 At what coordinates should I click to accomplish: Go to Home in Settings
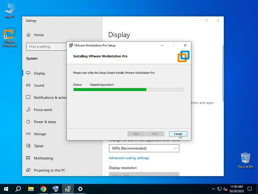tap(39, 35)
